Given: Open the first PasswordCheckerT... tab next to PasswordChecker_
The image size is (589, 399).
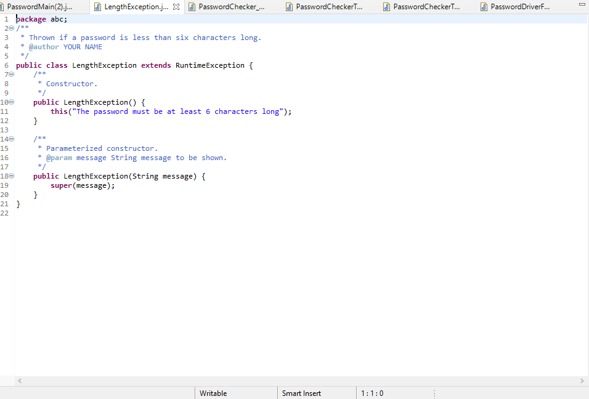Looking at the screenshot, I should click(x=329, y=7).
